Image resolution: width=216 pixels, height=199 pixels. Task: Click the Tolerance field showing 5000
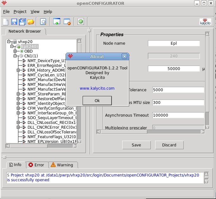point(178,90)
